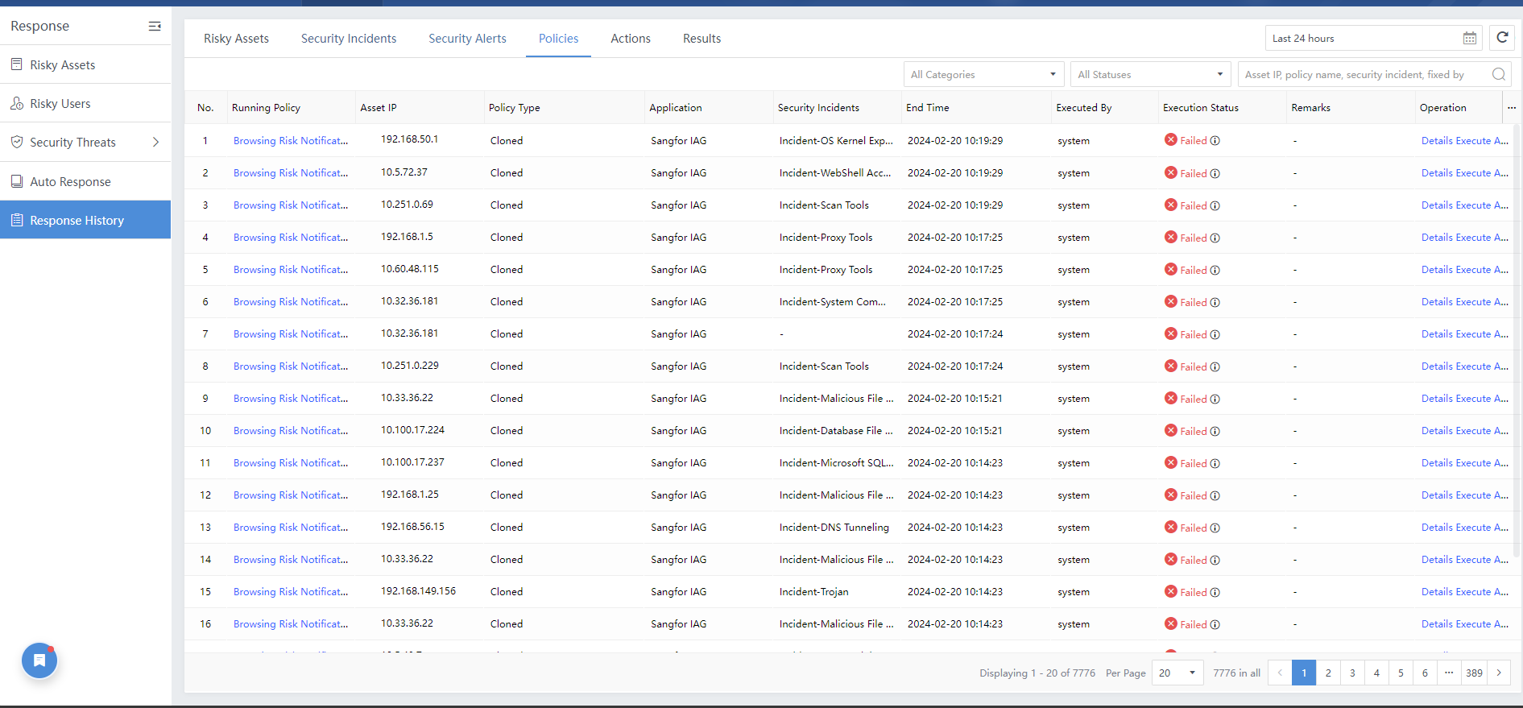
Task: Open the chat assistant floating icon
Action: (x=39, y=660)
